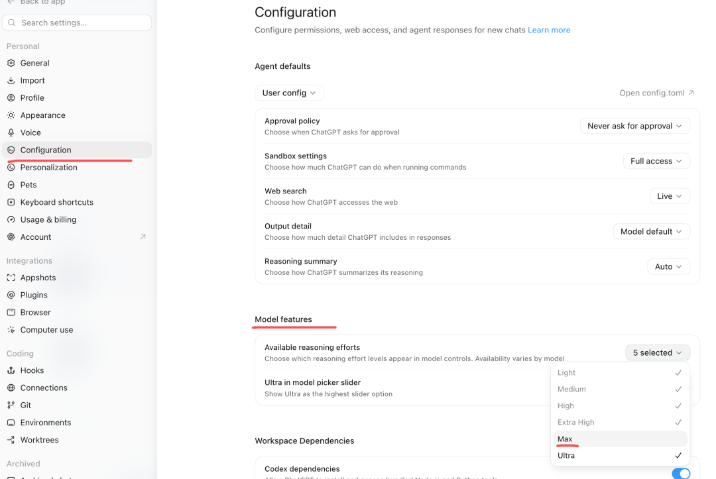Open Output detail Model default dropdown

point(651,231)
